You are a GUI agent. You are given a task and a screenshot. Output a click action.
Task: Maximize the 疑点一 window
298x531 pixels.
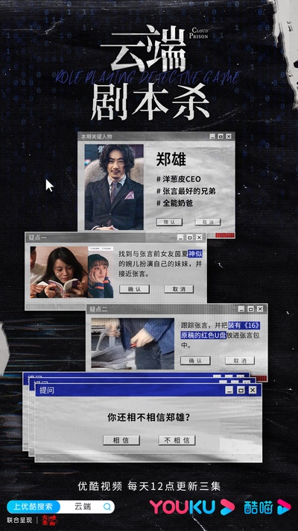[189, 237]
